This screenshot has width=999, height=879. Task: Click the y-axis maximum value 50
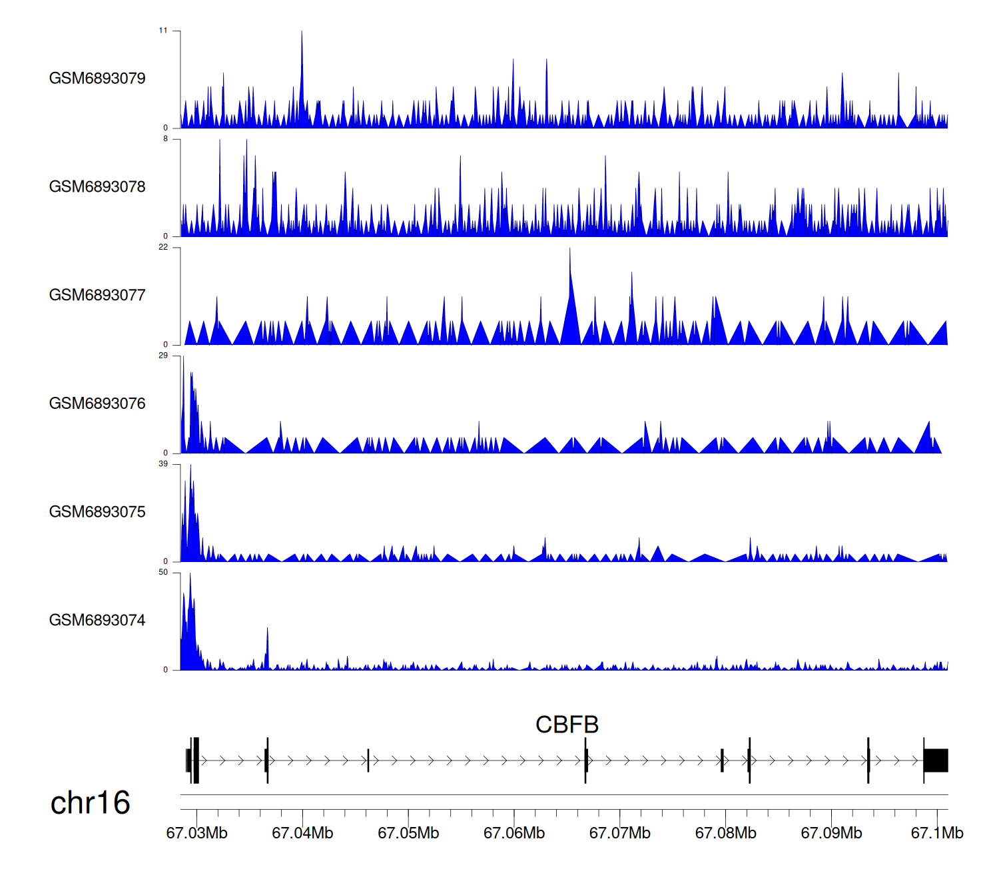163,572
